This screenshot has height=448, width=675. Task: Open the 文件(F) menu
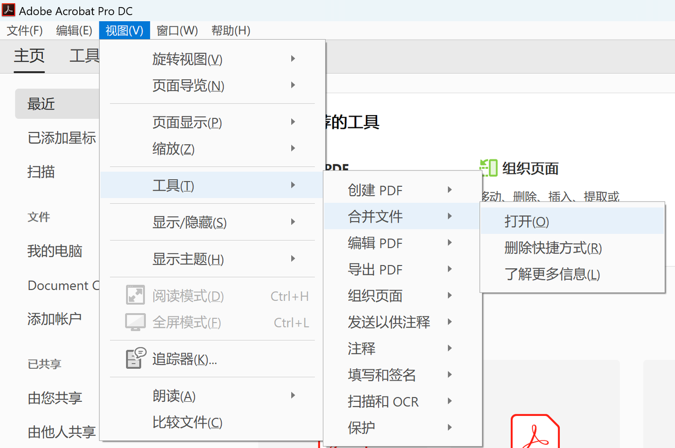[x=24, y=30]
